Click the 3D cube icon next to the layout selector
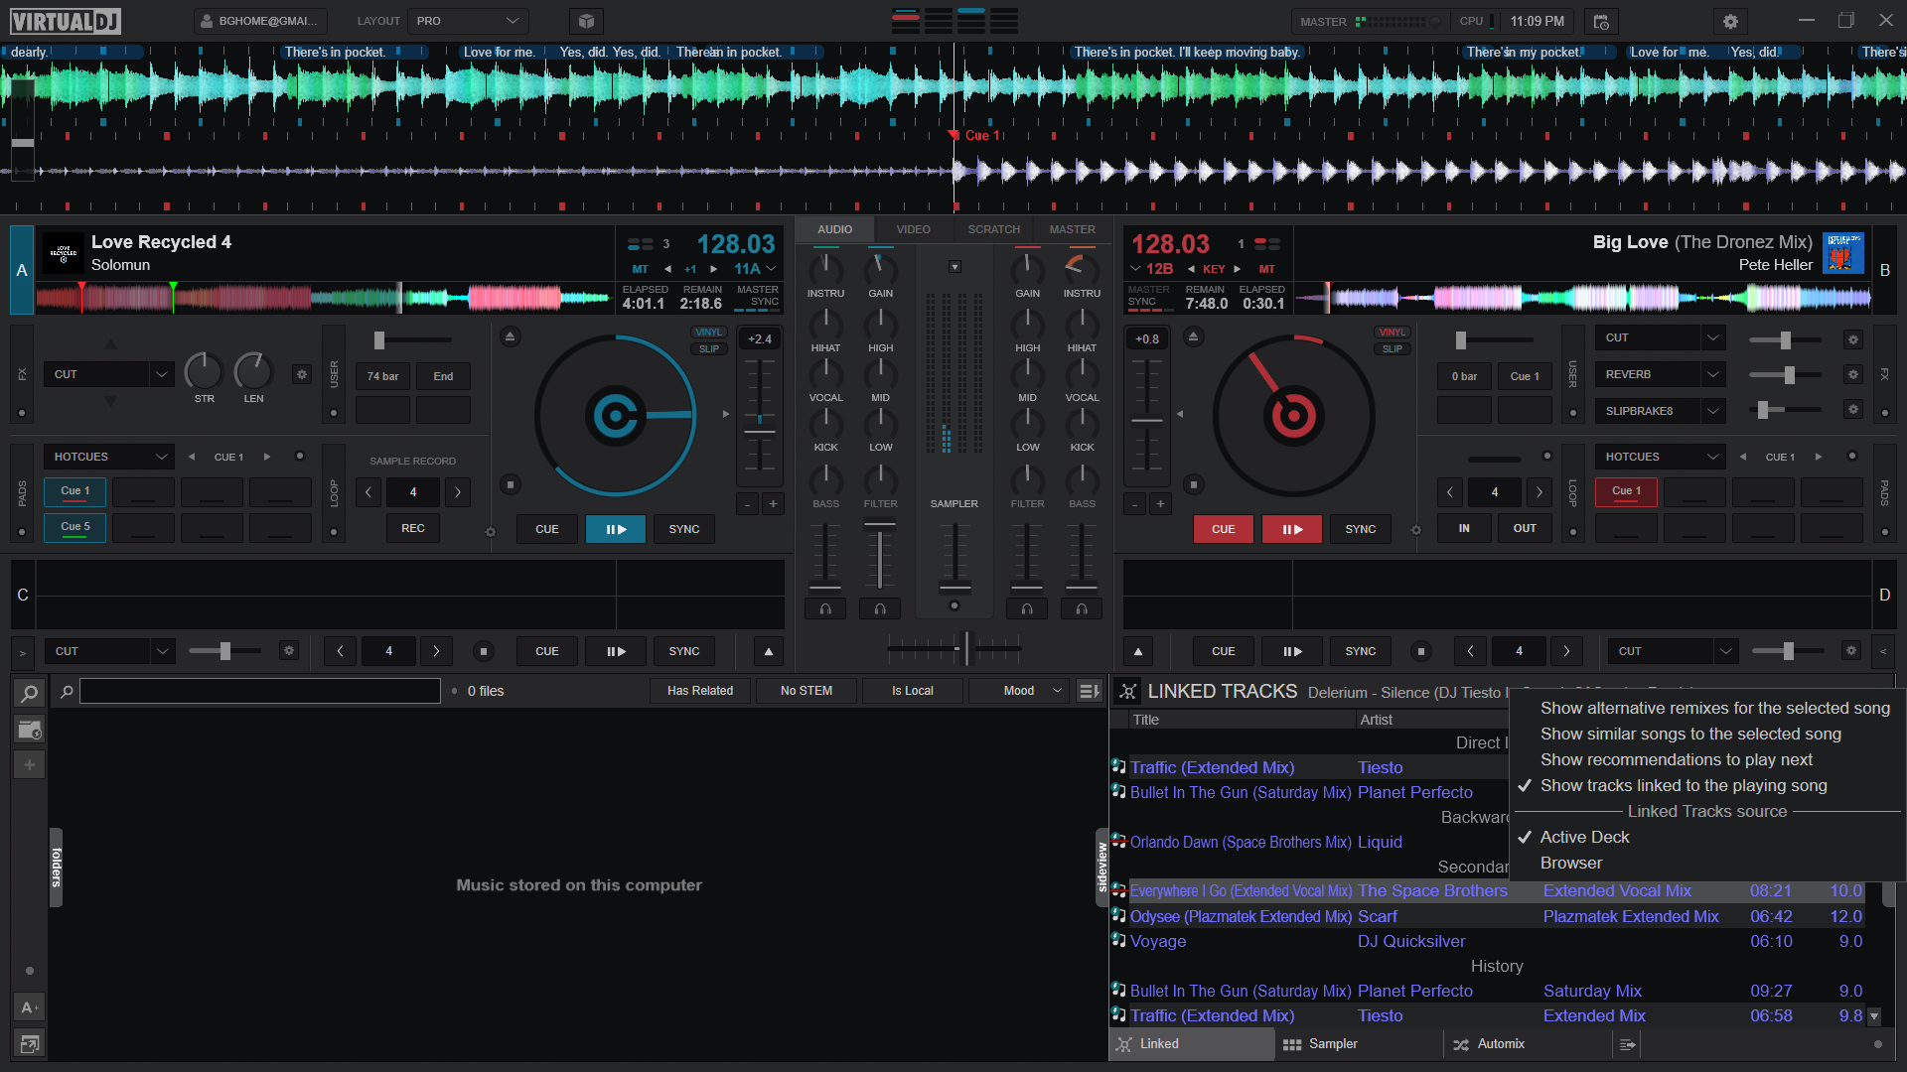The image size is (1907, 1072). (x=586, y=21)
